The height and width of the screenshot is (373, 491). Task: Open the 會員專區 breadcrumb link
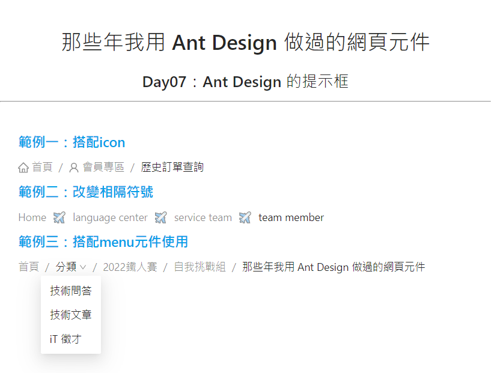click(103, 167)
